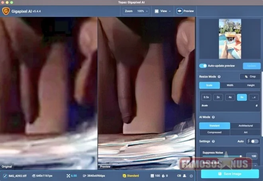Screen dimensions: 263x181
Task: Open the View dropdown menu
Action: [163, 11]
